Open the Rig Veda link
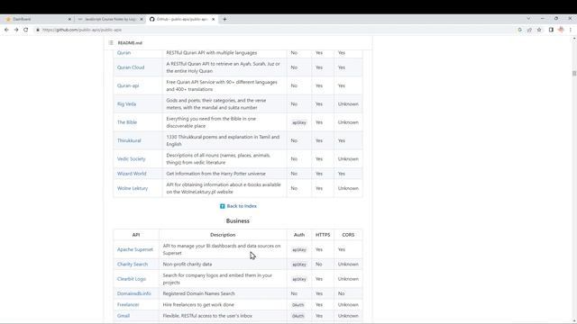This screenshot has width=577, height=324. click(126, 104)
